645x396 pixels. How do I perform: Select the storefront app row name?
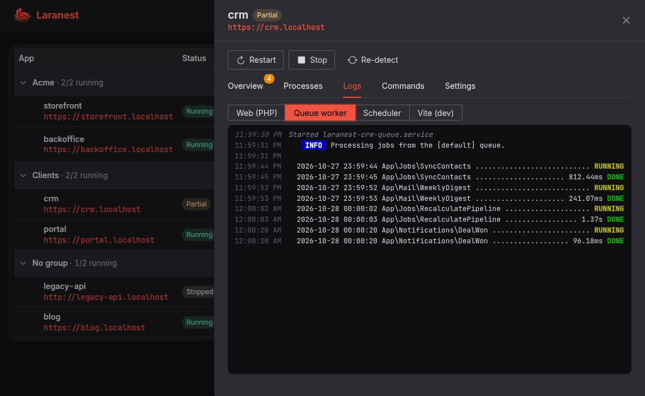click(x=62, y=106)
